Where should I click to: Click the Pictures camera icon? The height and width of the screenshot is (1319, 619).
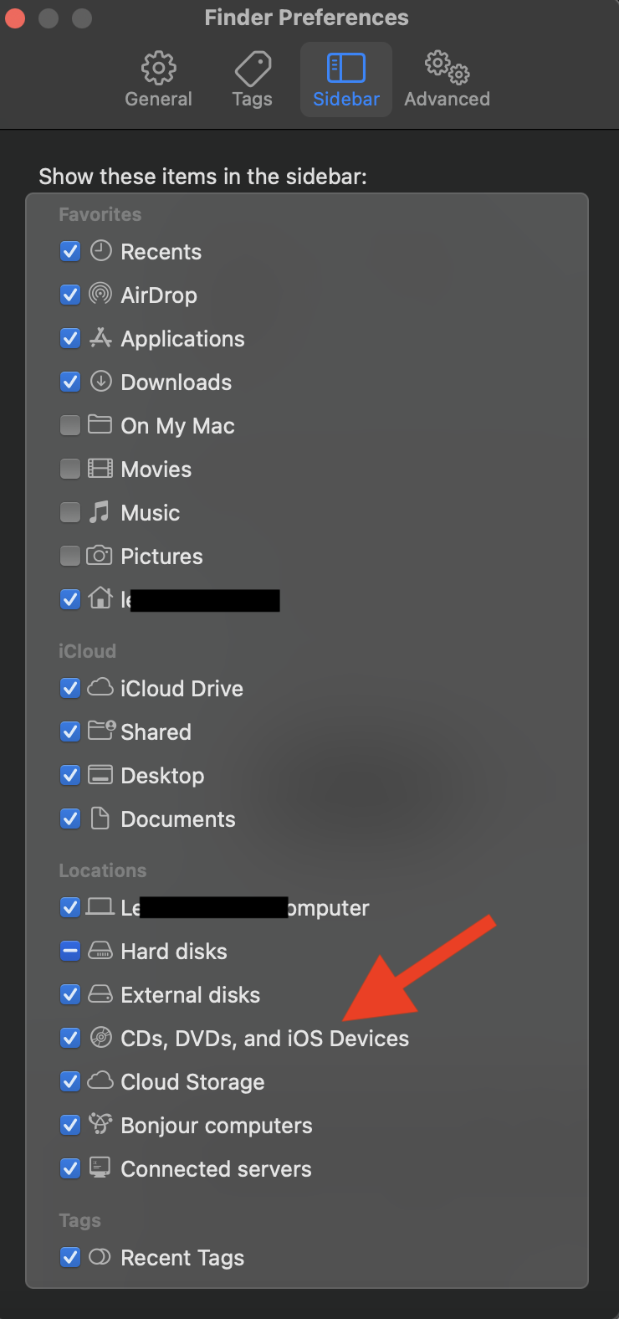[100, 556]
